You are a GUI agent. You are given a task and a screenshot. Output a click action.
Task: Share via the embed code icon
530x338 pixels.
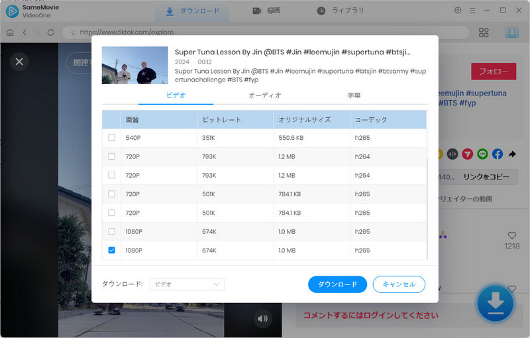click(x=452, y=154)
